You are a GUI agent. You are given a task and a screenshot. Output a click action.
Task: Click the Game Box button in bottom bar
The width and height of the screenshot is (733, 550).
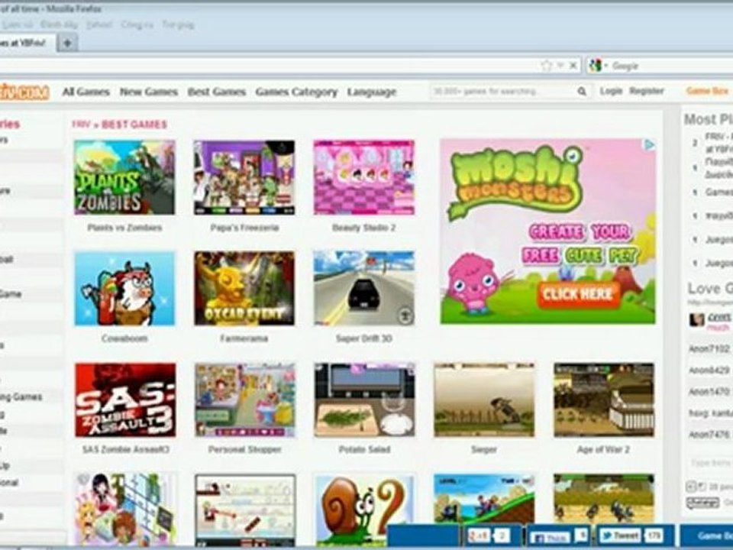tap(707, 536)
